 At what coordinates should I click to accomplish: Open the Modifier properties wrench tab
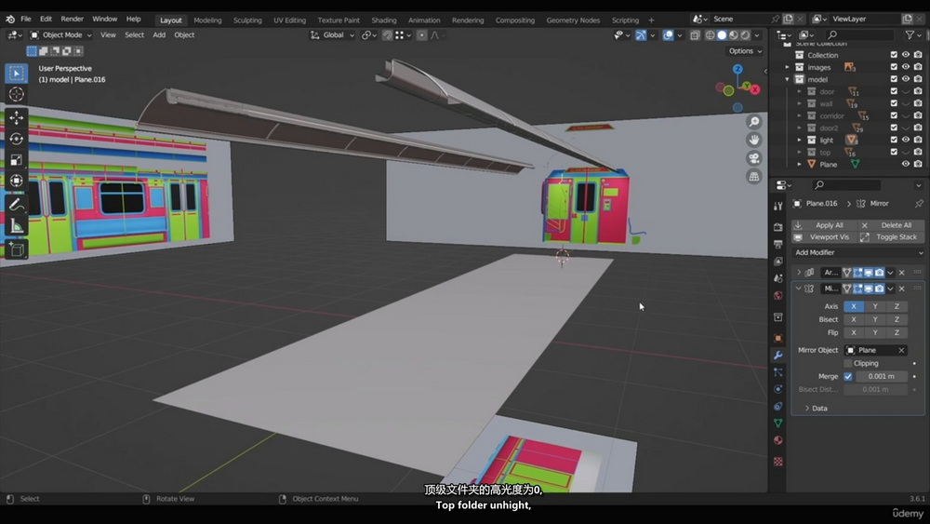(778, 356)
